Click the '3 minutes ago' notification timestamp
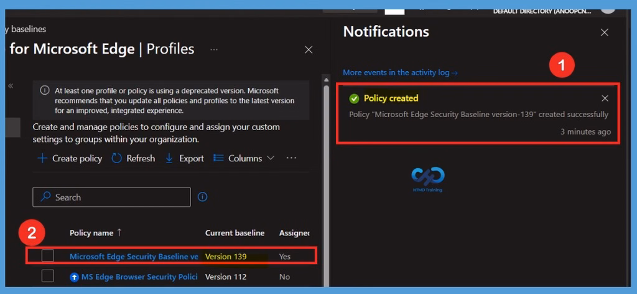 click(585, 132)
